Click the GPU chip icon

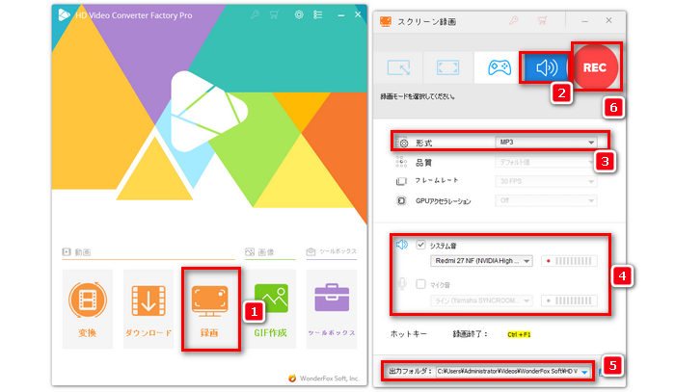[x=401, y=200]
